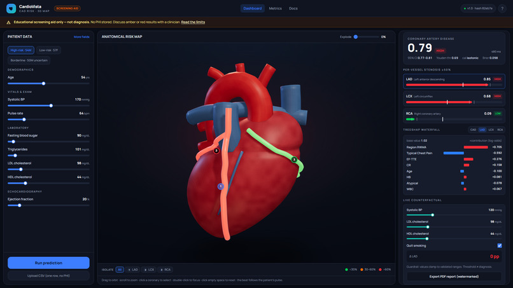This screenshot has height=288, width=513.
Task: Click the Age slider handle
Action: [x=43, y=84]
